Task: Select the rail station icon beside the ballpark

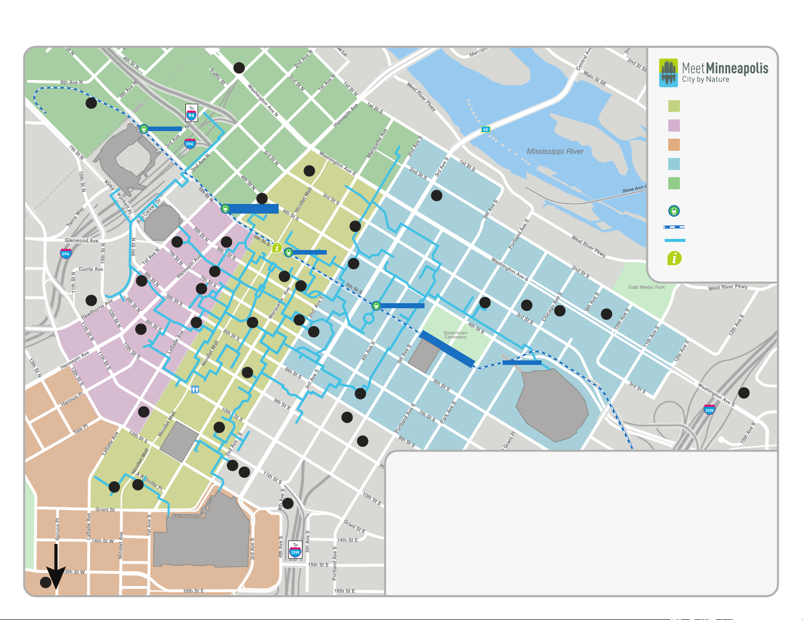Action: coord(144,129)
